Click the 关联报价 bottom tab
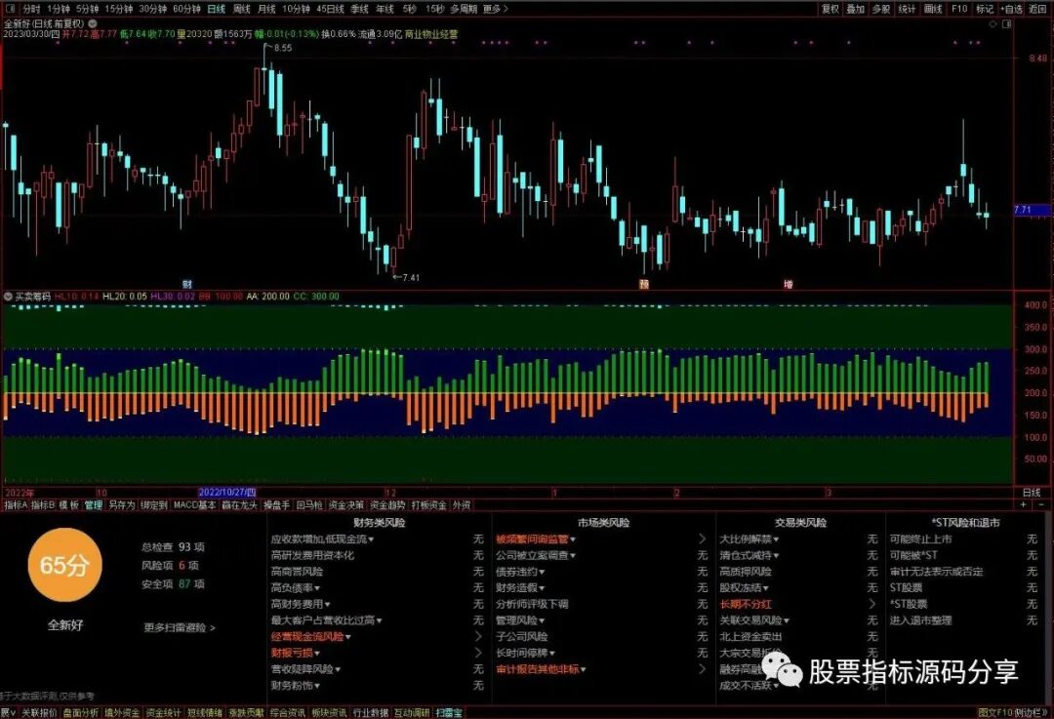The image size is (1054, 719). [x=39, y=713]
